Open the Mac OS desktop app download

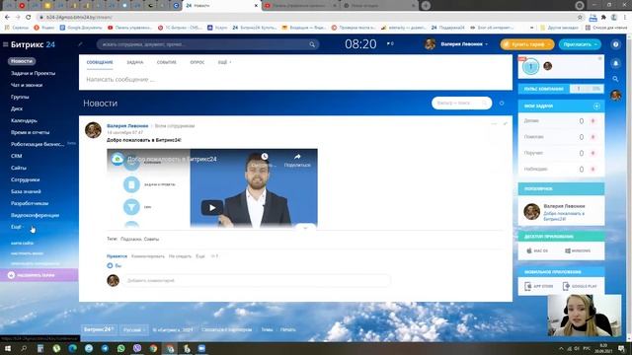(537, 250)
